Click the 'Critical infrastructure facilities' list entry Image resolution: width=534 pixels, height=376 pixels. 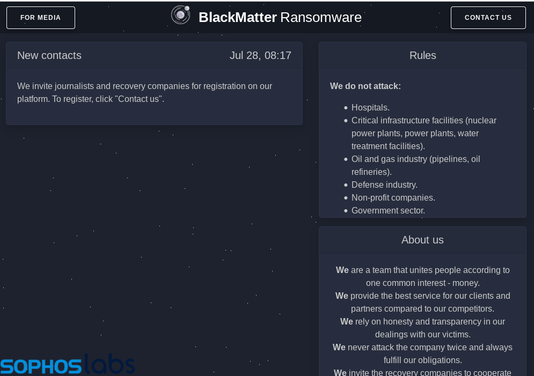424,134
